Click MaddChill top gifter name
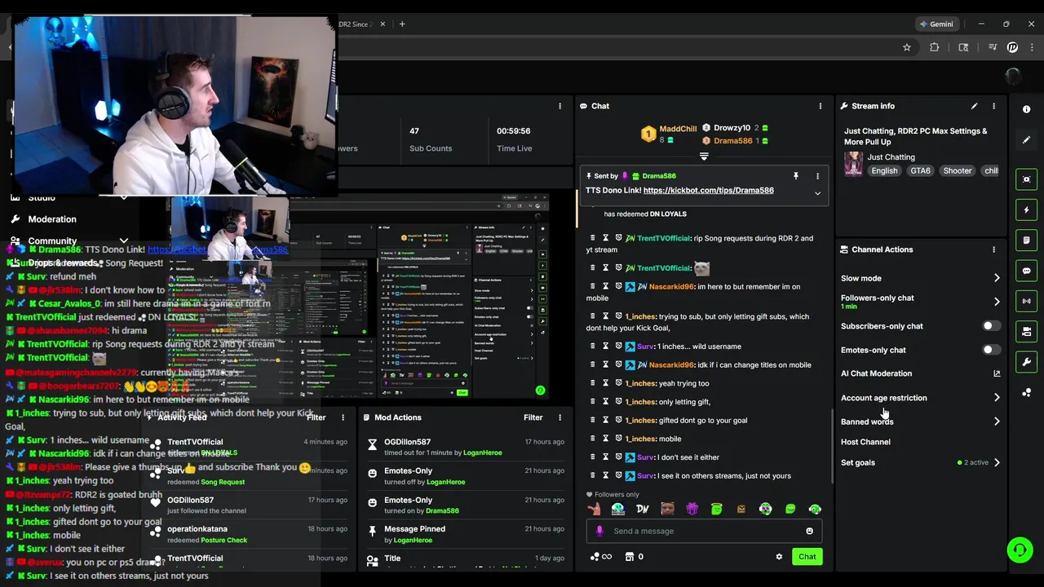1044x587 pixels. click(678, 129)
